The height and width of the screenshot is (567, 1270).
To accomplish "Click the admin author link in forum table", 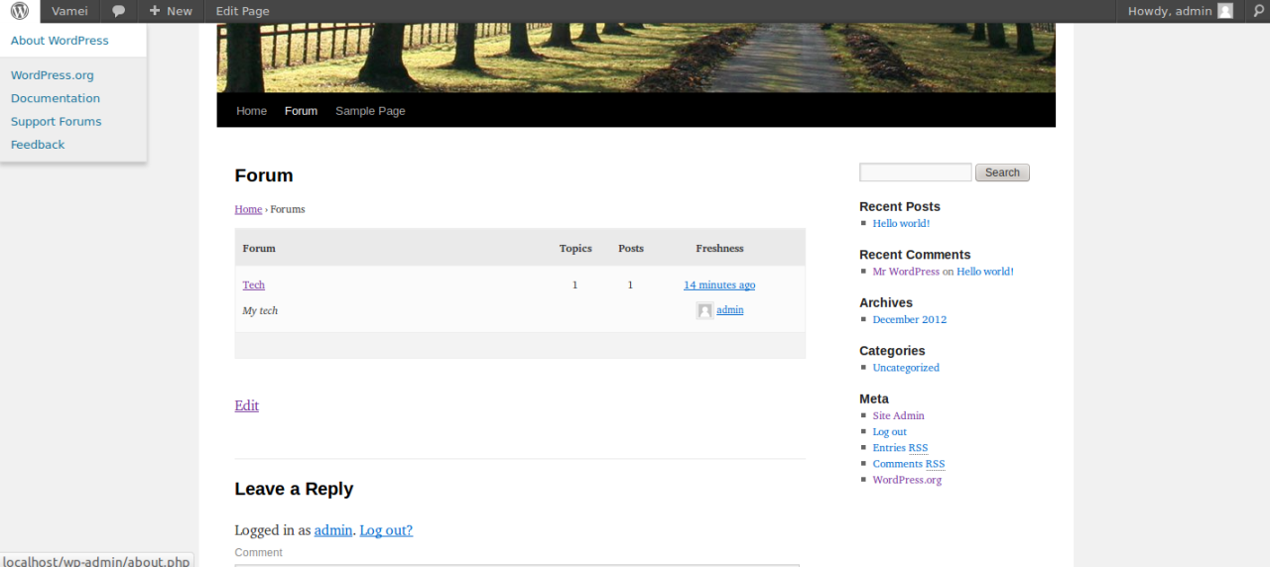I will (x=730, y=309).
